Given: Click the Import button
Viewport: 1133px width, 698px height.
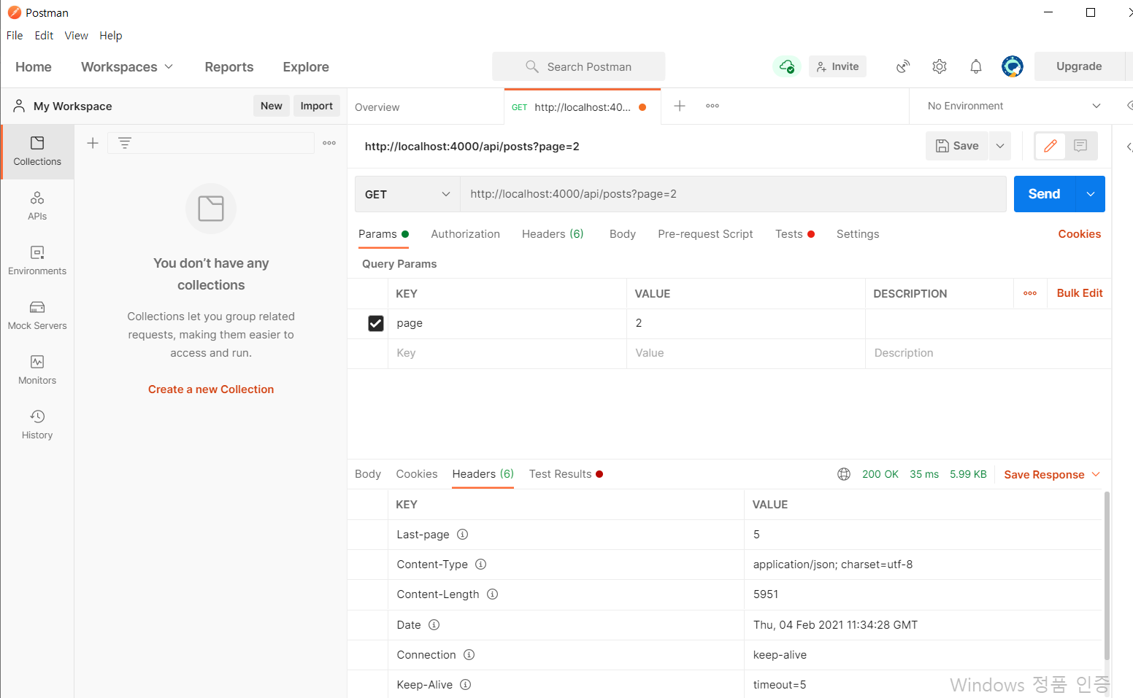Looking at the screenshot, I should 317,106.
